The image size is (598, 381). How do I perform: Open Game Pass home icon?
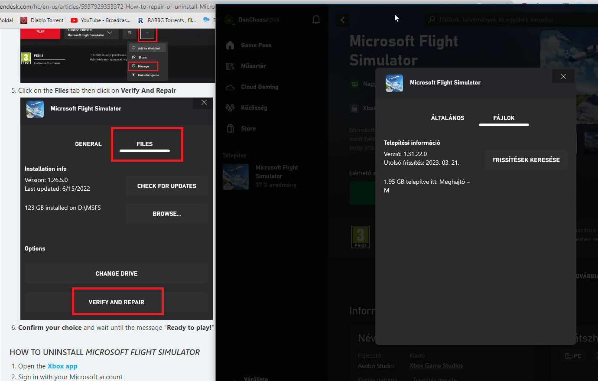[x=230, y=45]
